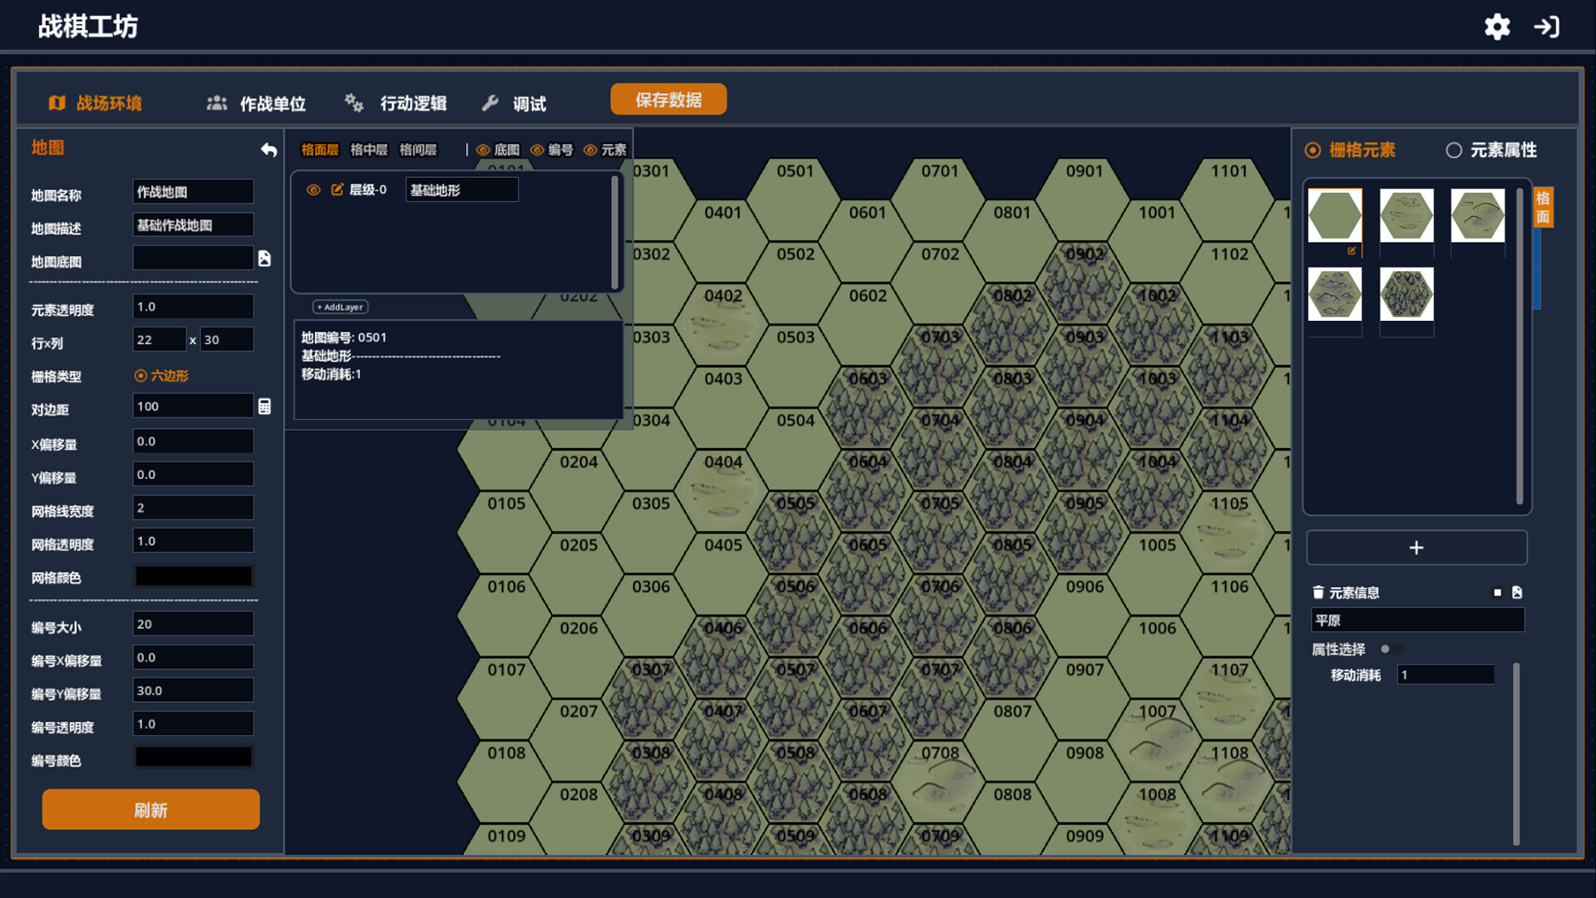Click the 网格颜色 color swatch
This screenshot has width=1596, height=898.
(x=194, y=576)
